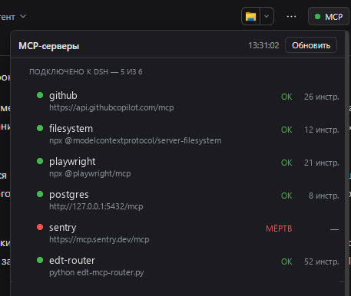Open the three-dots more options menu
This screenshot has height=296, width=351.
pyautogui.click(x=291, y=17)
